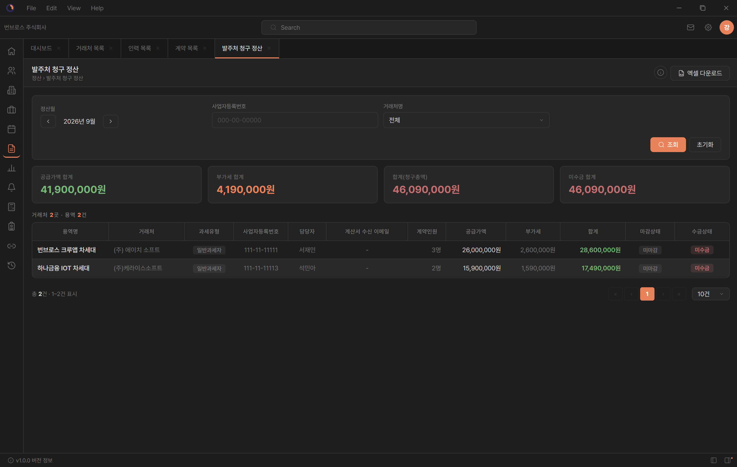737x467 pixels.
Task: Open the bar chart icon in sidebar
Action: (11, 168)
